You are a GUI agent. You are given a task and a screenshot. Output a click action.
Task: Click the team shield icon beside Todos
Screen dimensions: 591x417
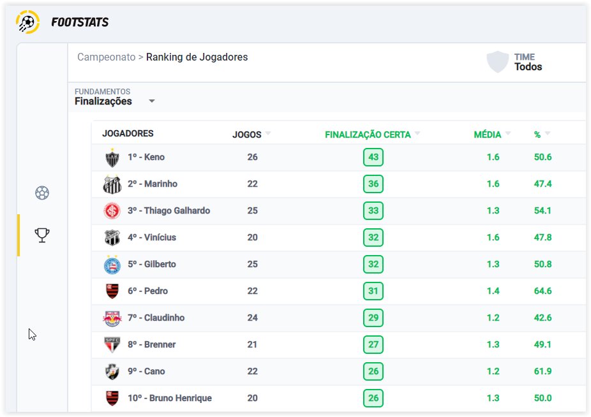[498, 62]
